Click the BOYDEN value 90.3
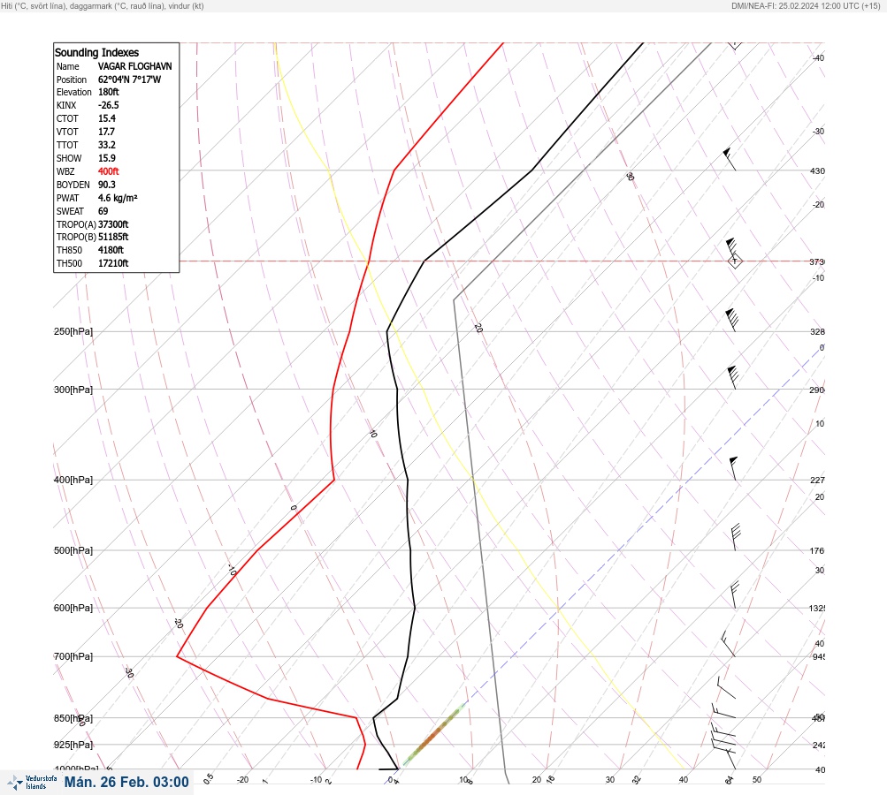Viewport: 887px width, 795px height. (107, 185)
